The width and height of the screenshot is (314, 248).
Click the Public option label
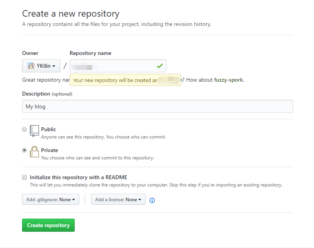(48, 129)
